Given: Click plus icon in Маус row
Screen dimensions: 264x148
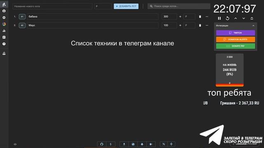Looking at the screenshot, I should click(180, 25).
